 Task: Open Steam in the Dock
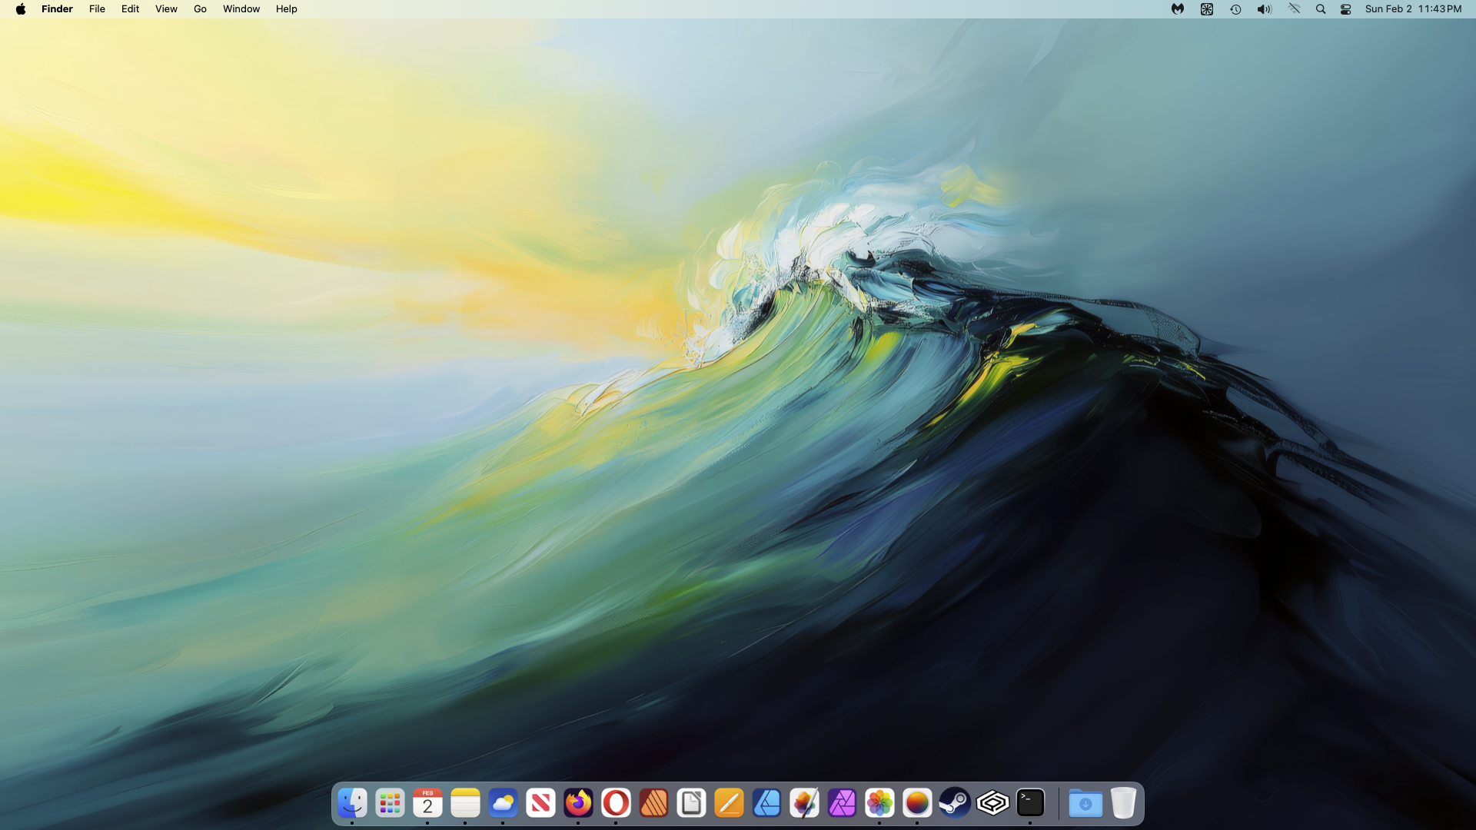click(955, 804)
